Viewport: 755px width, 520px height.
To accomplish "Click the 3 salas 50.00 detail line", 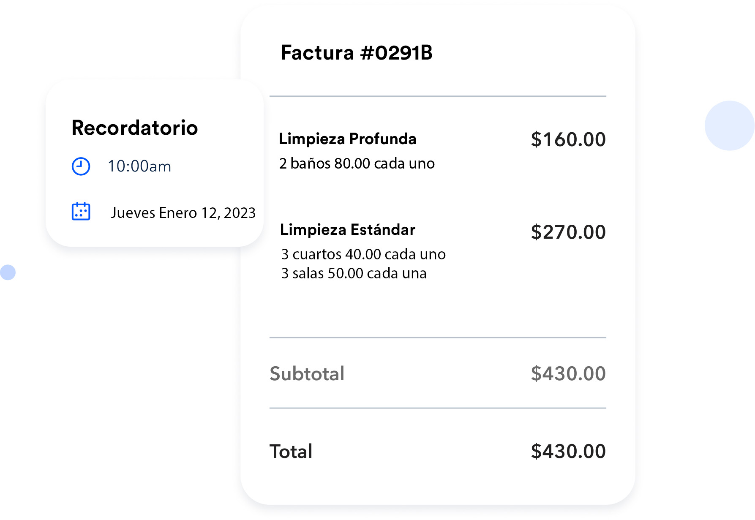I will pos(354,273).
